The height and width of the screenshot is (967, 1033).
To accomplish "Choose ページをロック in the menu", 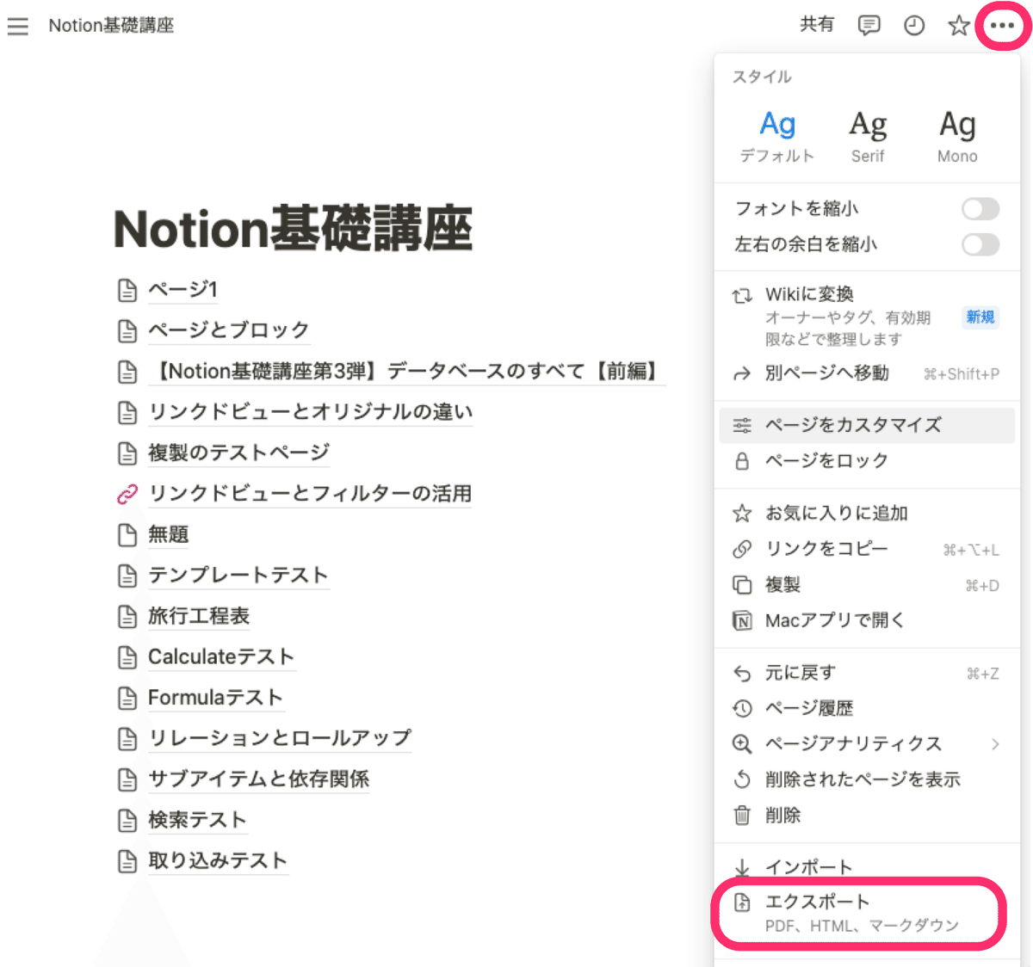I will [x=826, y=461].
